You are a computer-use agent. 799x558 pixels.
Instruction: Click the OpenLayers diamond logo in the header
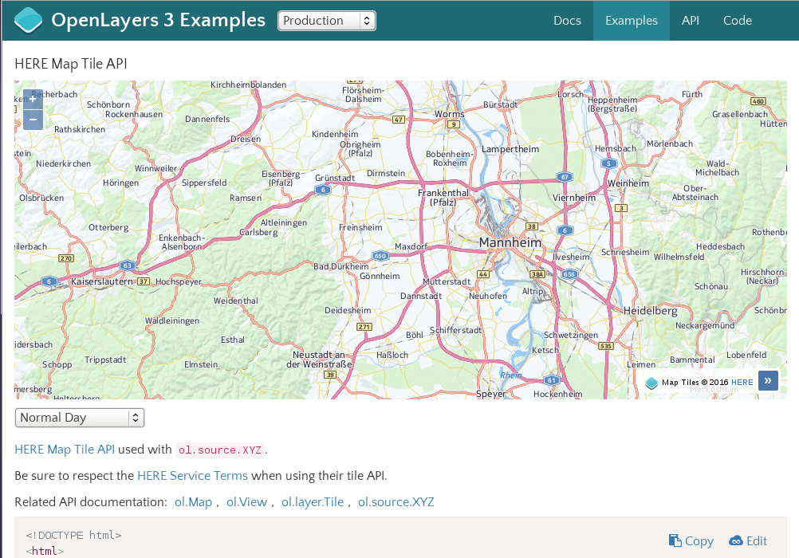28,20
